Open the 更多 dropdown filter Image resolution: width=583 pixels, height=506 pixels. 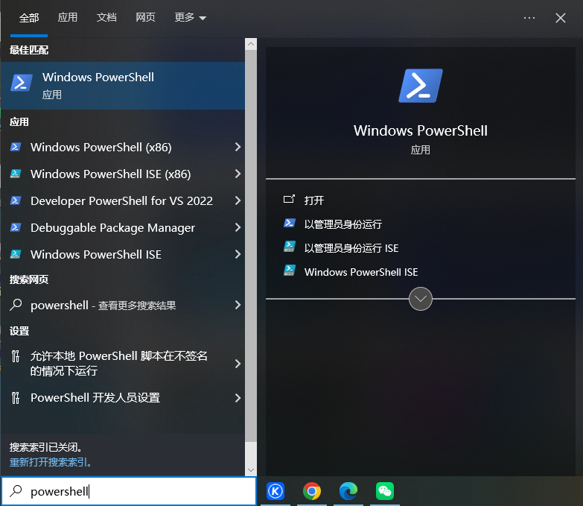(190, 18)
